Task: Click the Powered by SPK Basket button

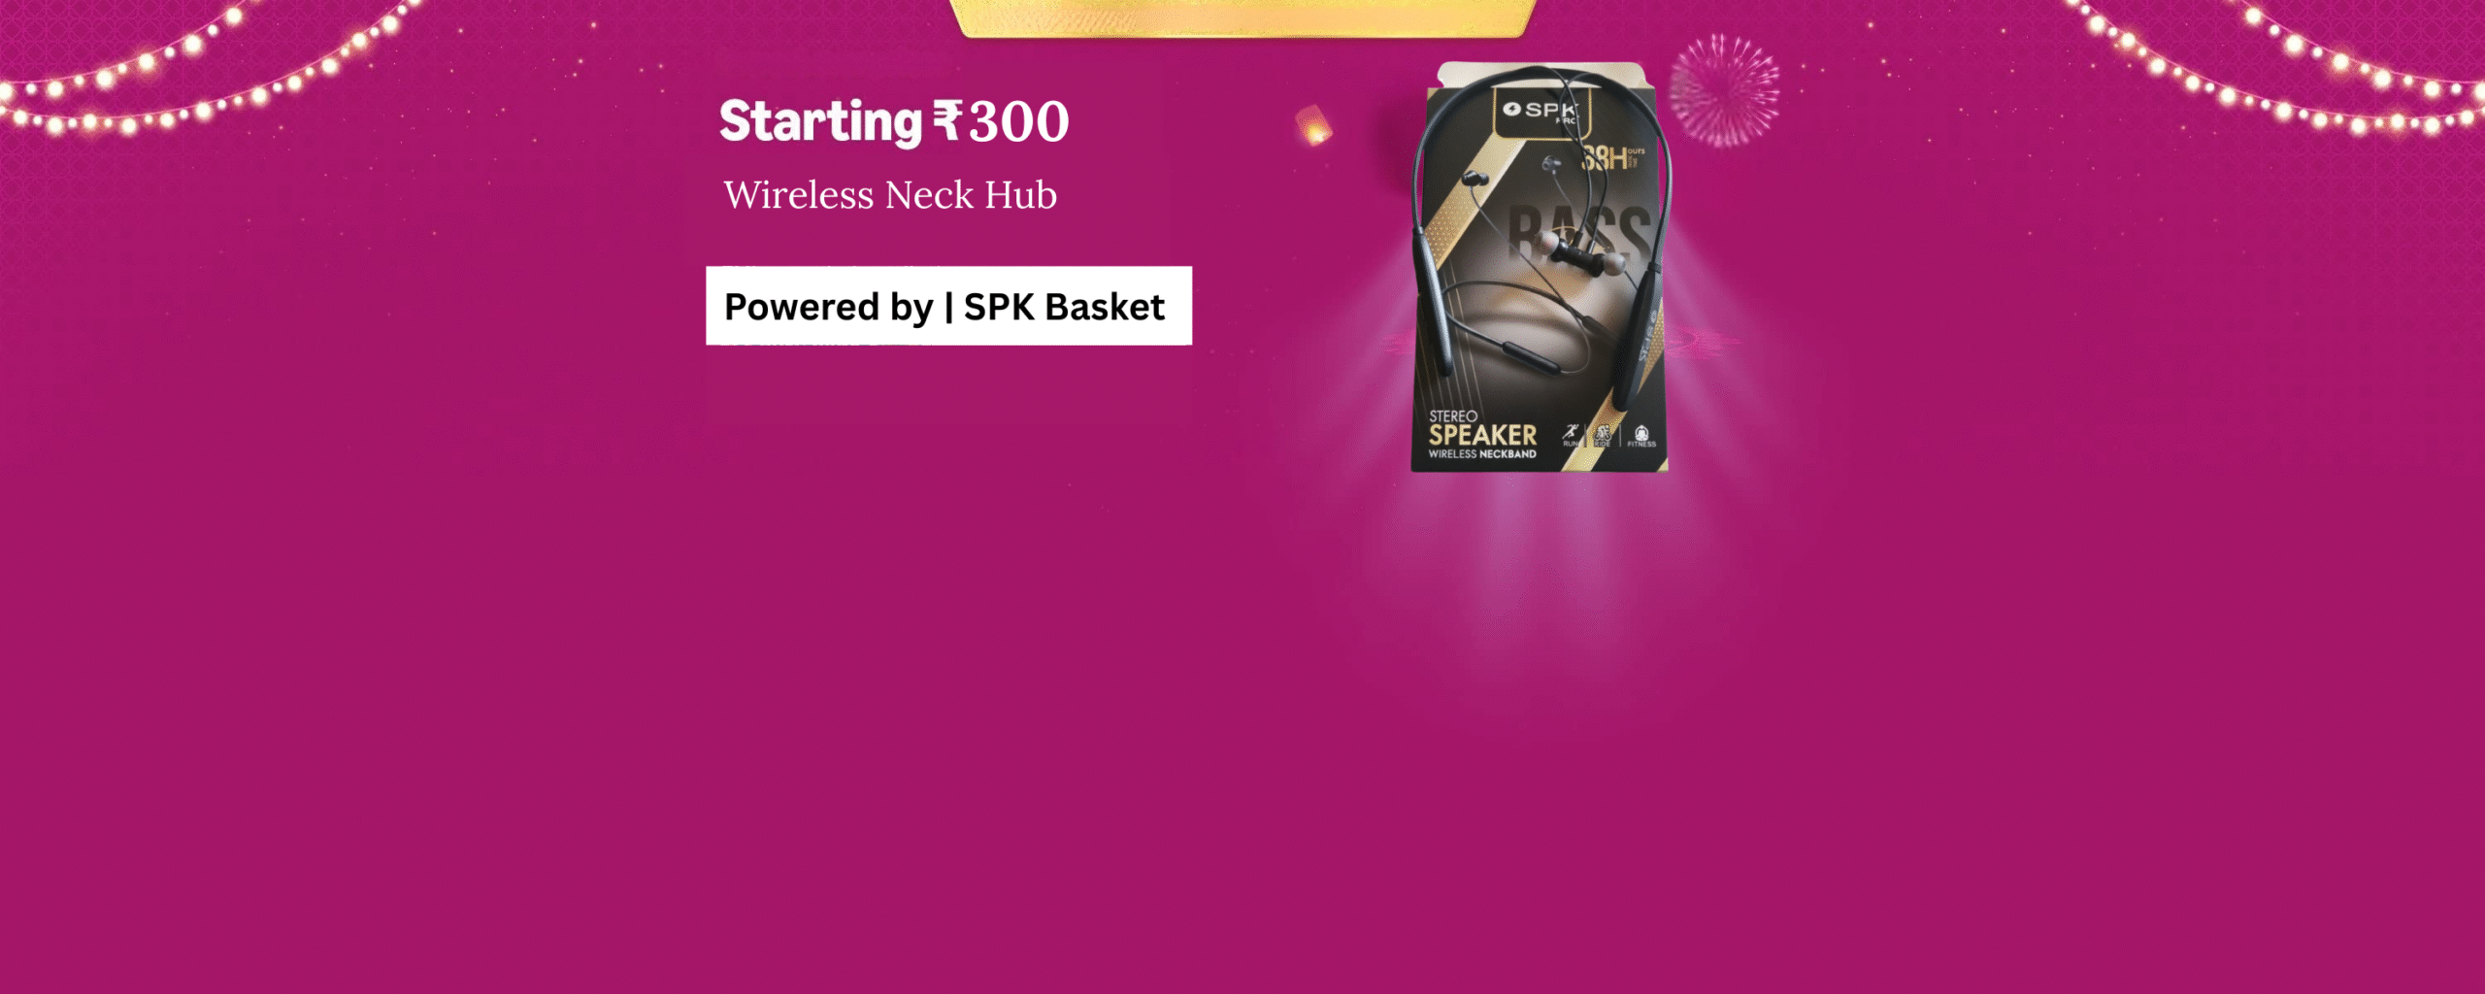Action: pos(948,306)
